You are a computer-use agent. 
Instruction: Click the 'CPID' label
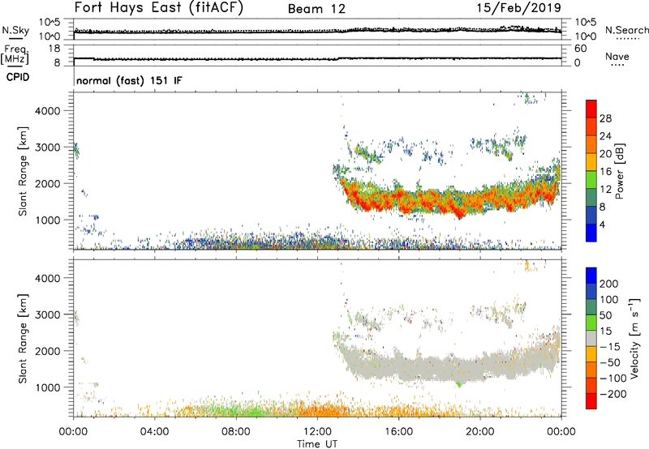(x=18, y=77)
